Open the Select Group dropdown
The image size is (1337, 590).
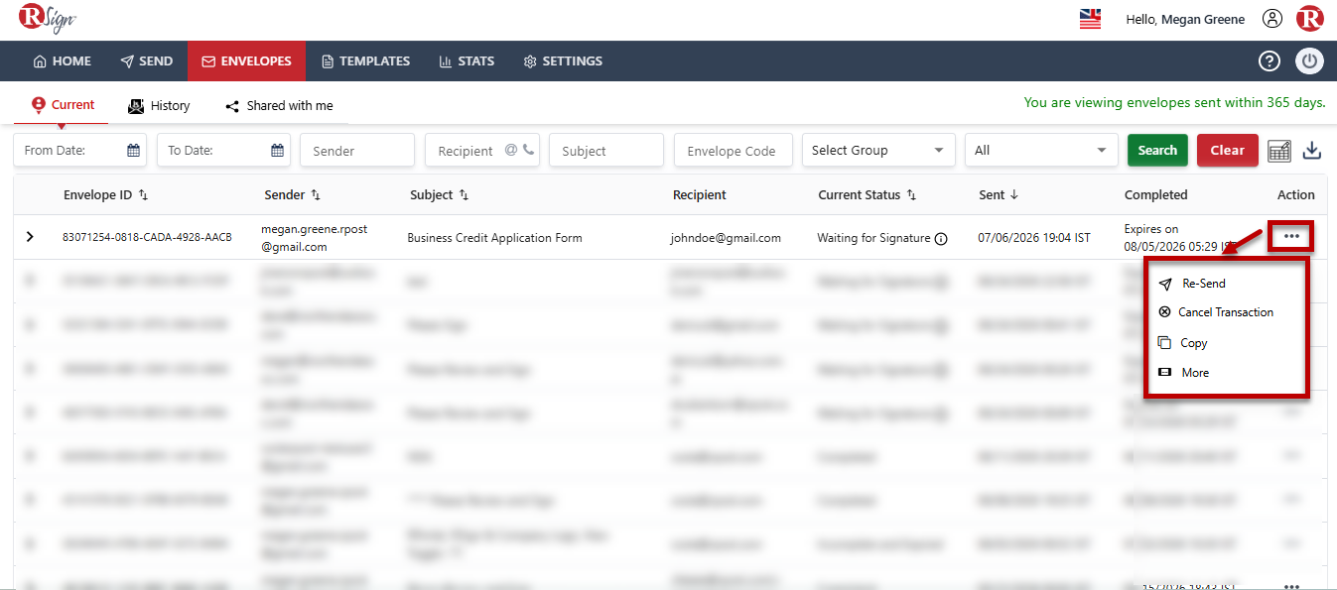(878, 151)
